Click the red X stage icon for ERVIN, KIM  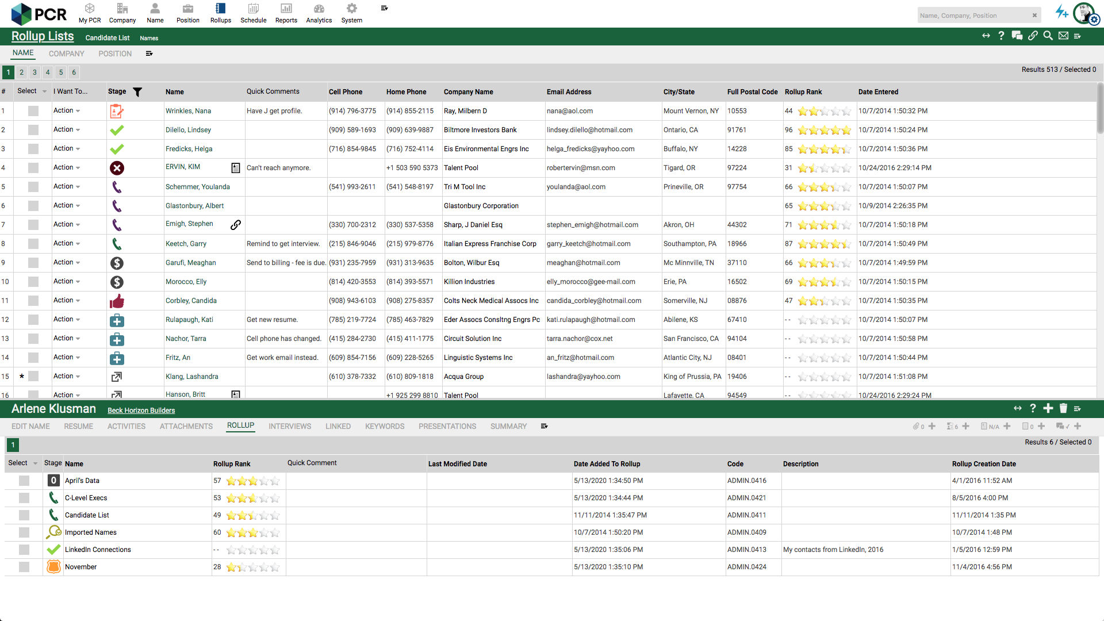click(117, 168)
